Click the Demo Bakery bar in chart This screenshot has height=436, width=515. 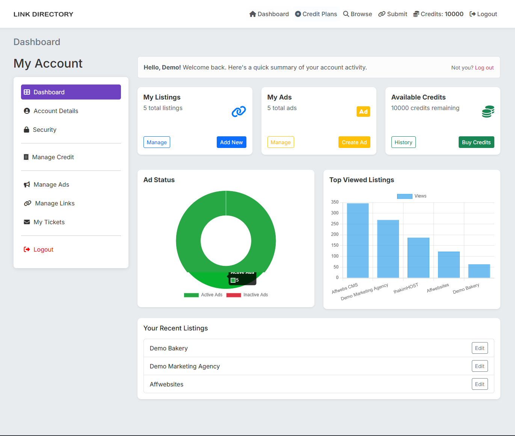tap(479, 271)
